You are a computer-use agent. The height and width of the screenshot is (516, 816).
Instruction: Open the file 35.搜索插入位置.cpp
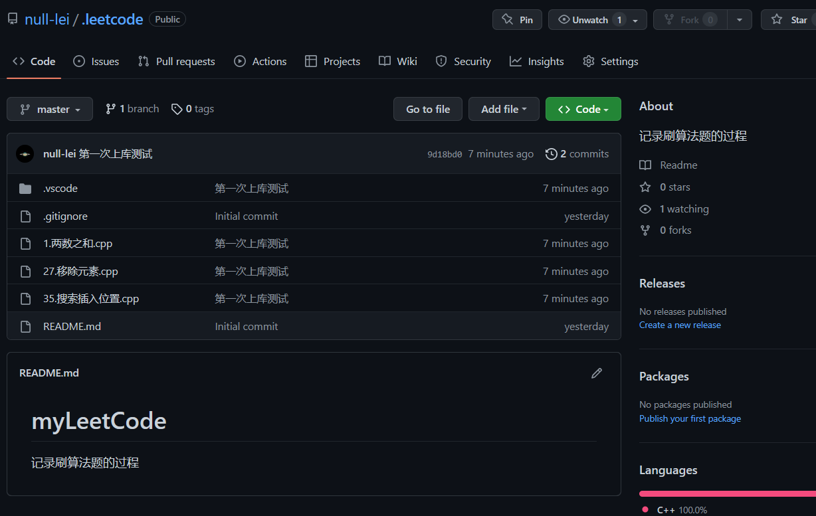(91, 299)
